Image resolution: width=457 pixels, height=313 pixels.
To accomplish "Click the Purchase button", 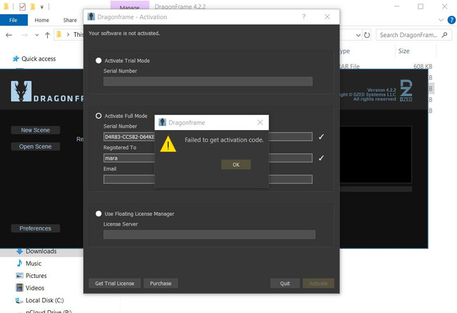I will (x=161, y=283).
